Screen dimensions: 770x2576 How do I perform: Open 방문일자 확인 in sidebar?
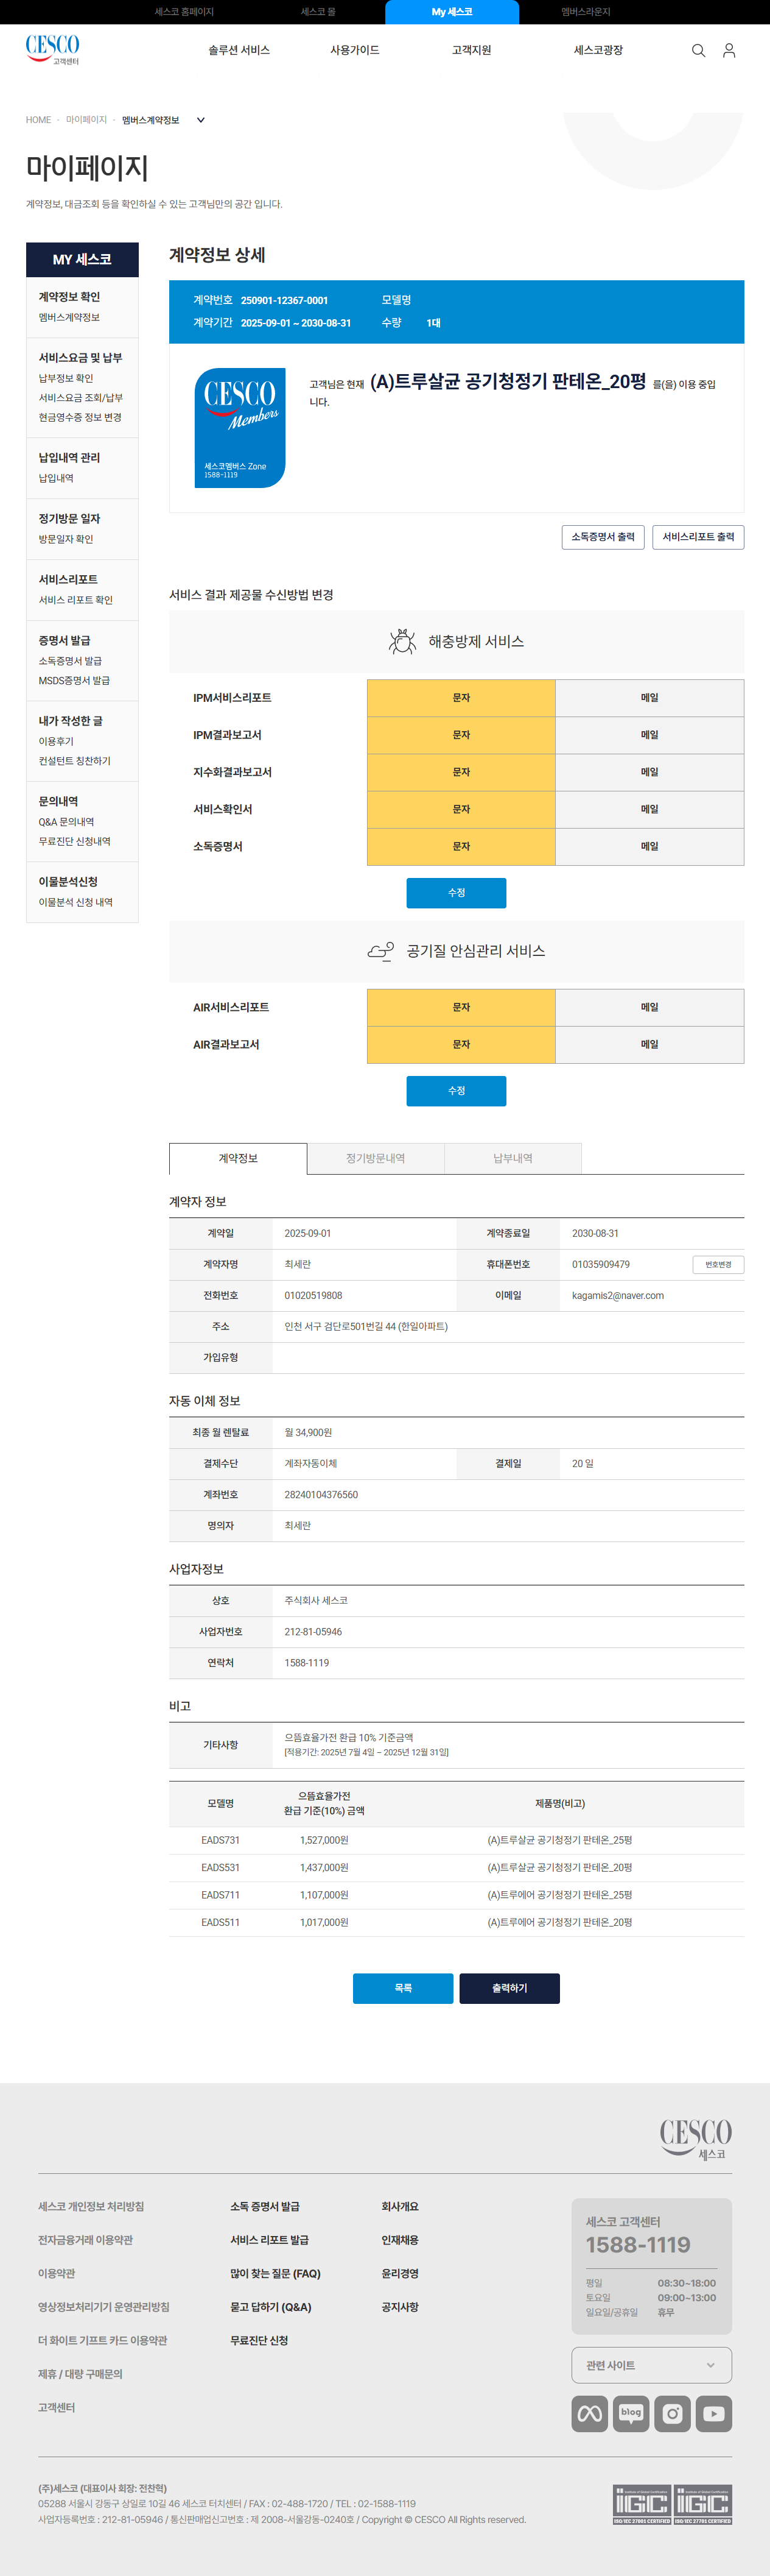pos(66,539)
